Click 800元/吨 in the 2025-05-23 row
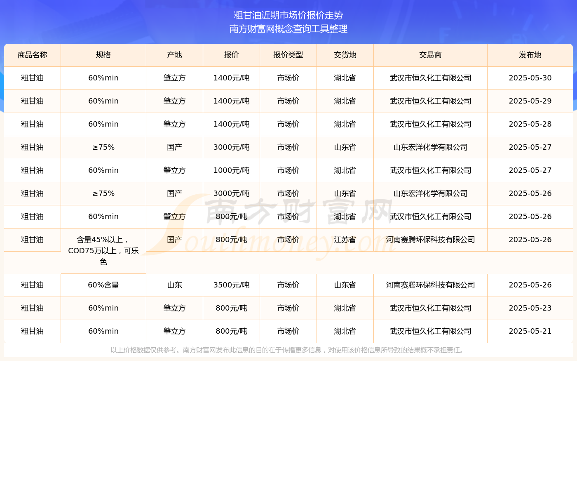Image resolution: width=577 pixels, height=497 pixels. click(x=232, y=308)
